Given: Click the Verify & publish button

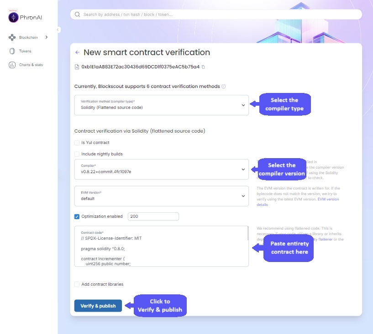Looking at the screenshot, I should click(98, 306).
